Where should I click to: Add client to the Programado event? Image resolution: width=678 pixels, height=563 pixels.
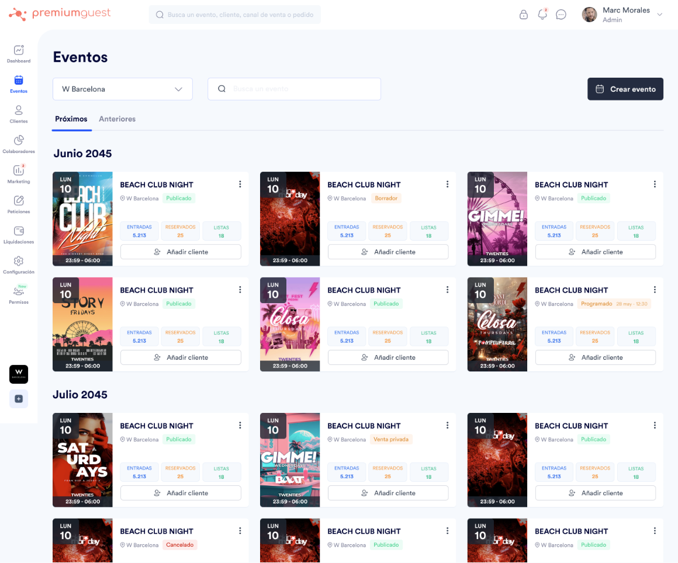coord(596,357)
